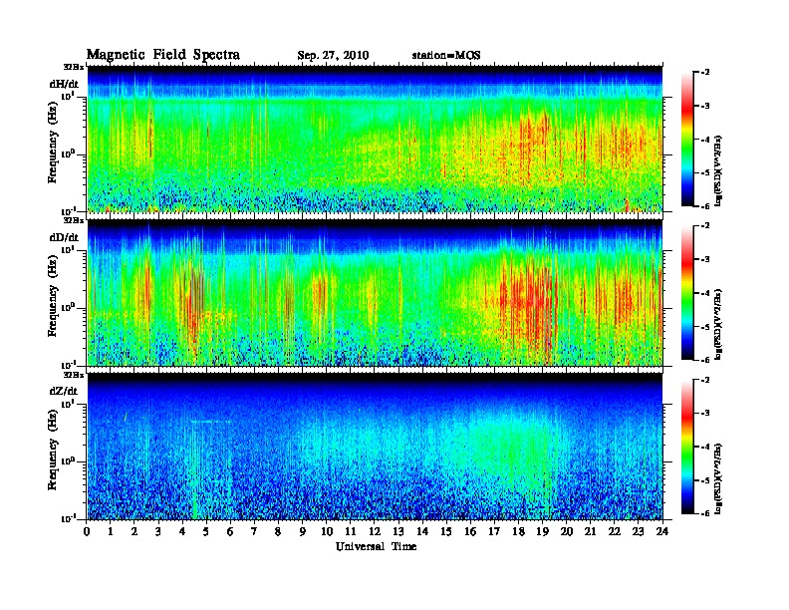Click inside the dH/dt spectrogram plot
This screenshot has height=610, width=789.
tap(375, 139)
